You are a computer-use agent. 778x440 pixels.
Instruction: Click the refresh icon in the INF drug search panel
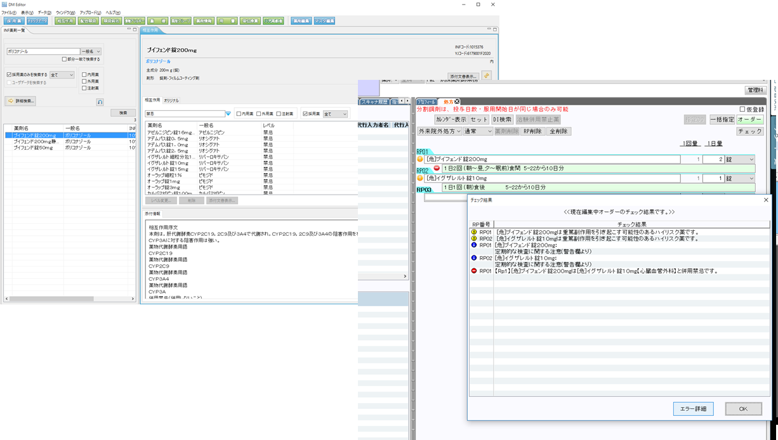100,101
